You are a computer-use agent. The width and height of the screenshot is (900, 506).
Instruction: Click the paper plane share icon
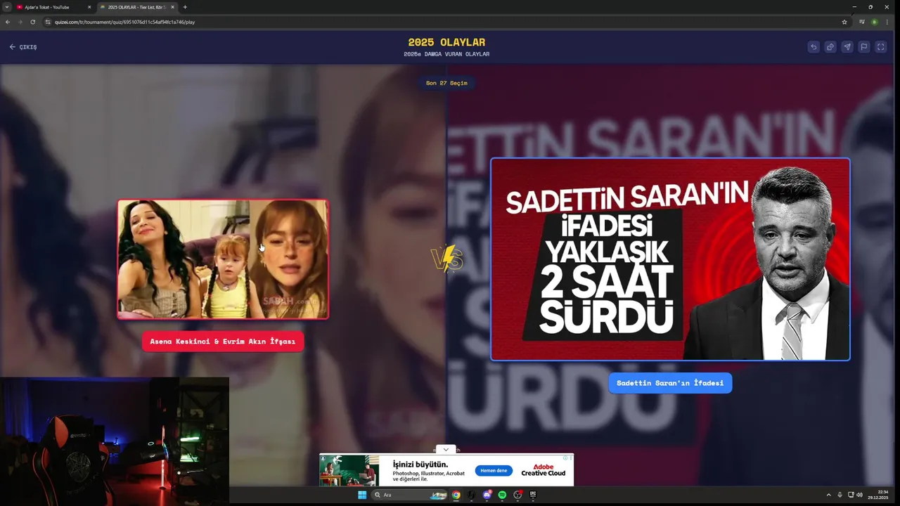847,47
